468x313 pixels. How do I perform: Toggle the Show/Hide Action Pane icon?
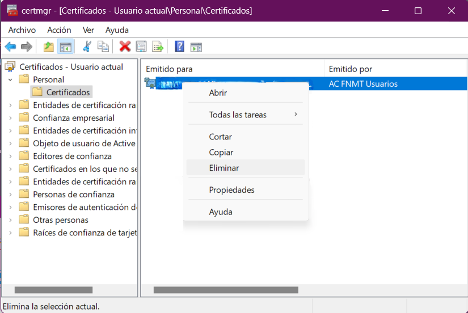click(x=196, y=46)
